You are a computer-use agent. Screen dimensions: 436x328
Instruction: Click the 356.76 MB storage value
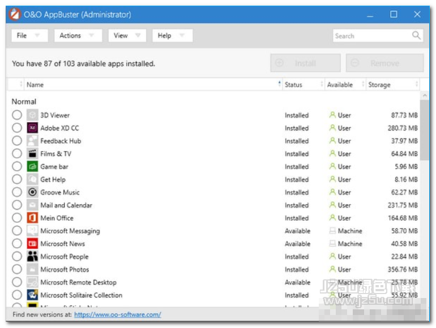(x=403, y=269)
